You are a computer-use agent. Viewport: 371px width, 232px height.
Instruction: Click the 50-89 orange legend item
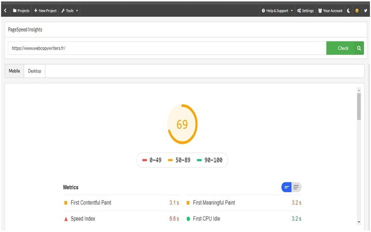pyautogui.click(x=179, y=160)
